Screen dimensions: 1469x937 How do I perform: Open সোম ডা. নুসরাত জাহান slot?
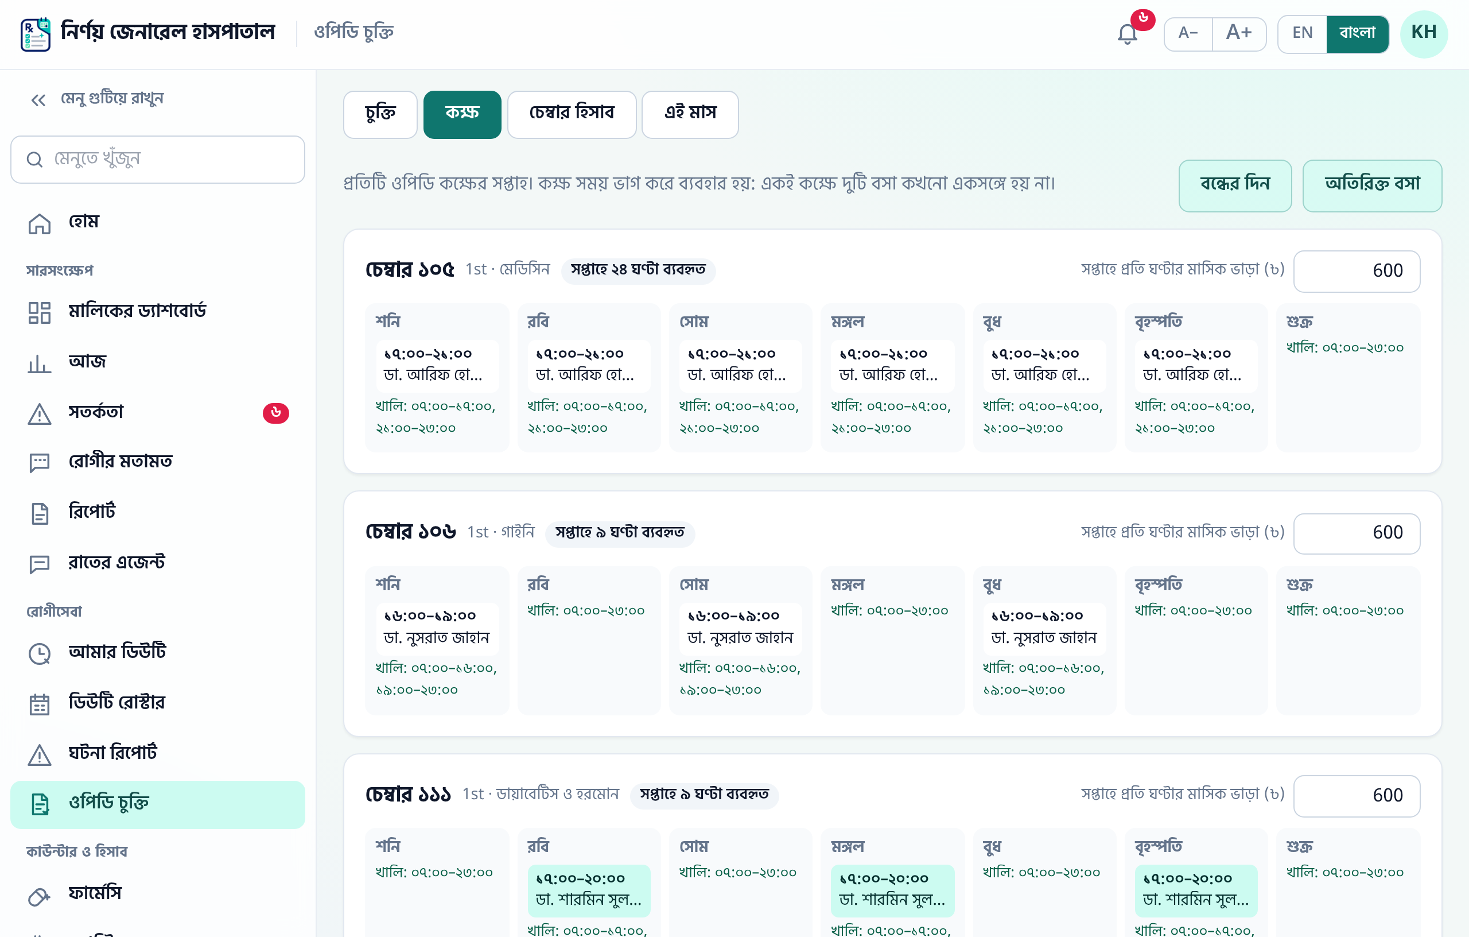(x=741, y=628)
